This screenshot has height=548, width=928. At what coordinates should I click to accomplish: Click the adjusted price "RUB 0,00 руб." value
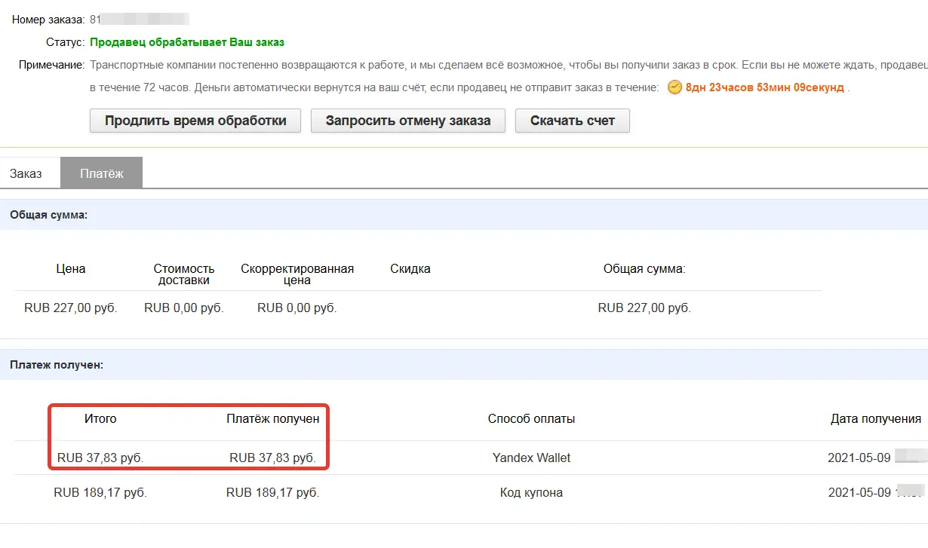click(297, 308)
